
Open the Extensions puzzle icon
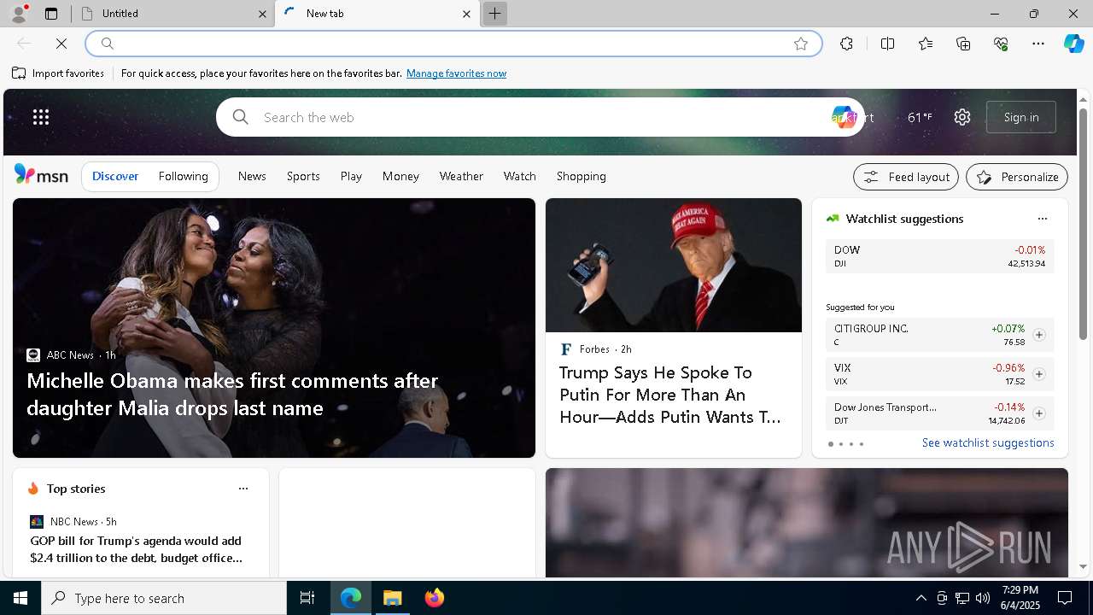click(x=846, y=44)
